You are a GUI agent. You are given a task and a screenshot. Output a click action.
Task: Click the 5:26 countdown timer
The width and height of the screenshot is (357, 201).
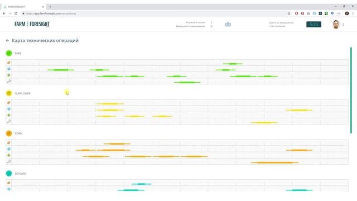[313, 25]
